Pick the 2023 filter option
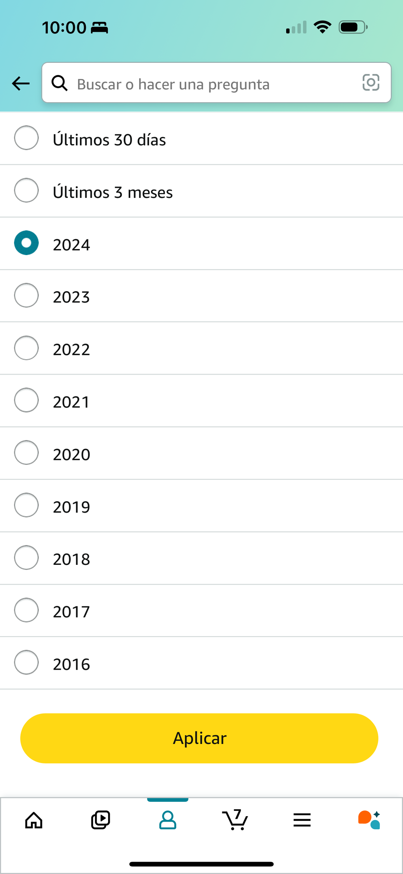 (26, 295)
